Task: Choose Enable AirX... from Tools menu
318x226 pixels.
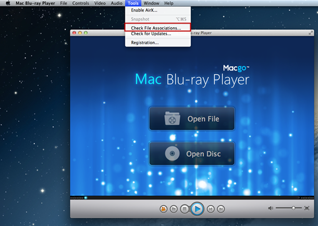Action: 158,10
